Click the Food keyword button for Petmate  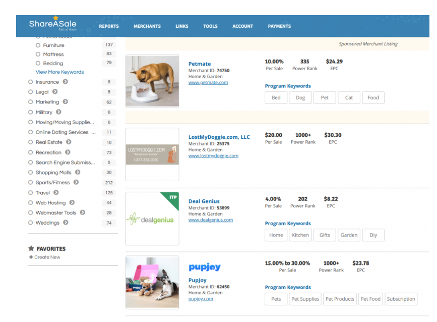pyautogui.click(x=373, y=98)
